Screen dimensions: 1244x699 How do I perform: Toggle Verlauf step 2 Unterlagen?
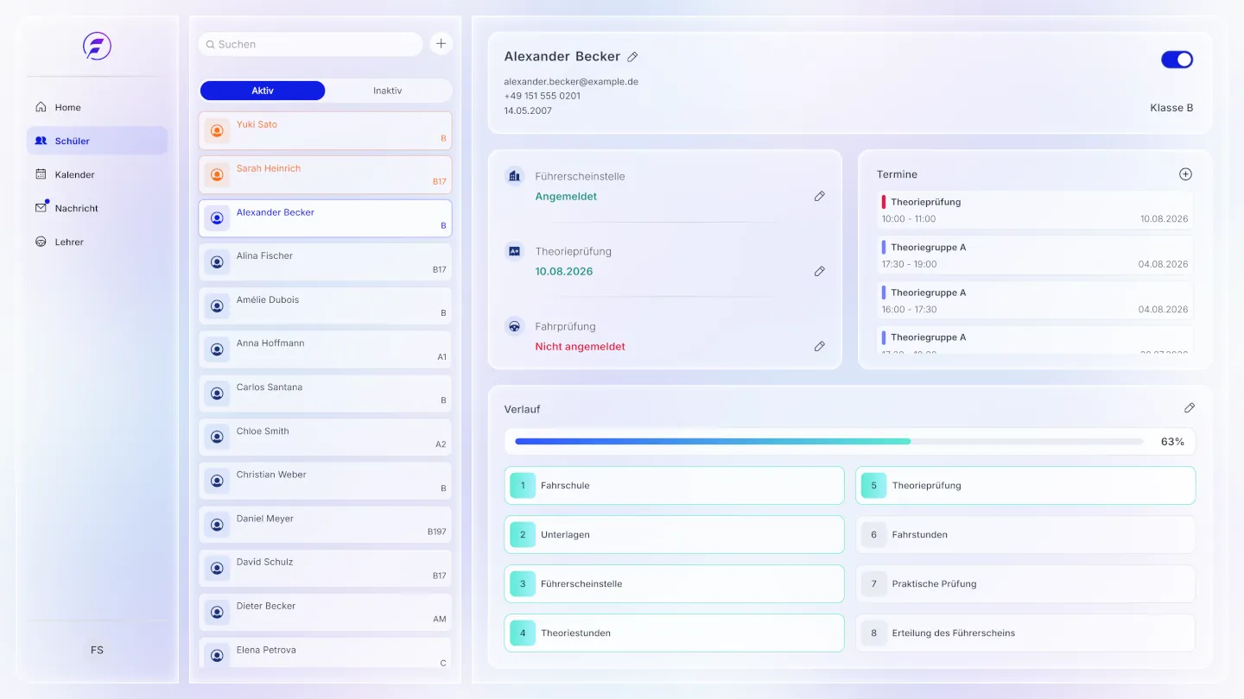pyautogui.click(x=674, y=535)
